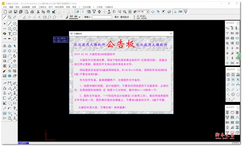The height and width of the screenshot is (146, 242).
Task: Select the Line tool in left palette
Action: point(10,24)
